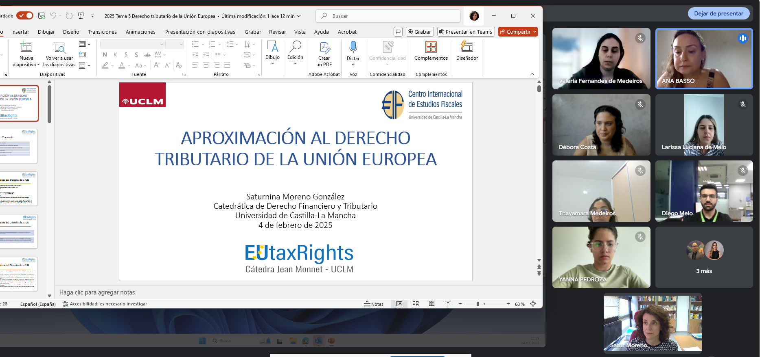Open the comments speech bubble icon
Image resolution: width=760 pixels, height=357 pixels.
[x=398, y=32]
